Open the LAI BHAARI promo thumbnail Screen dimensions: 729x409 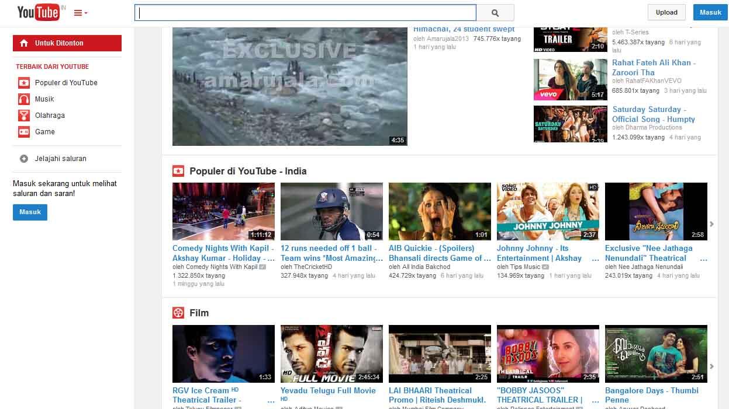click(440, 354)
